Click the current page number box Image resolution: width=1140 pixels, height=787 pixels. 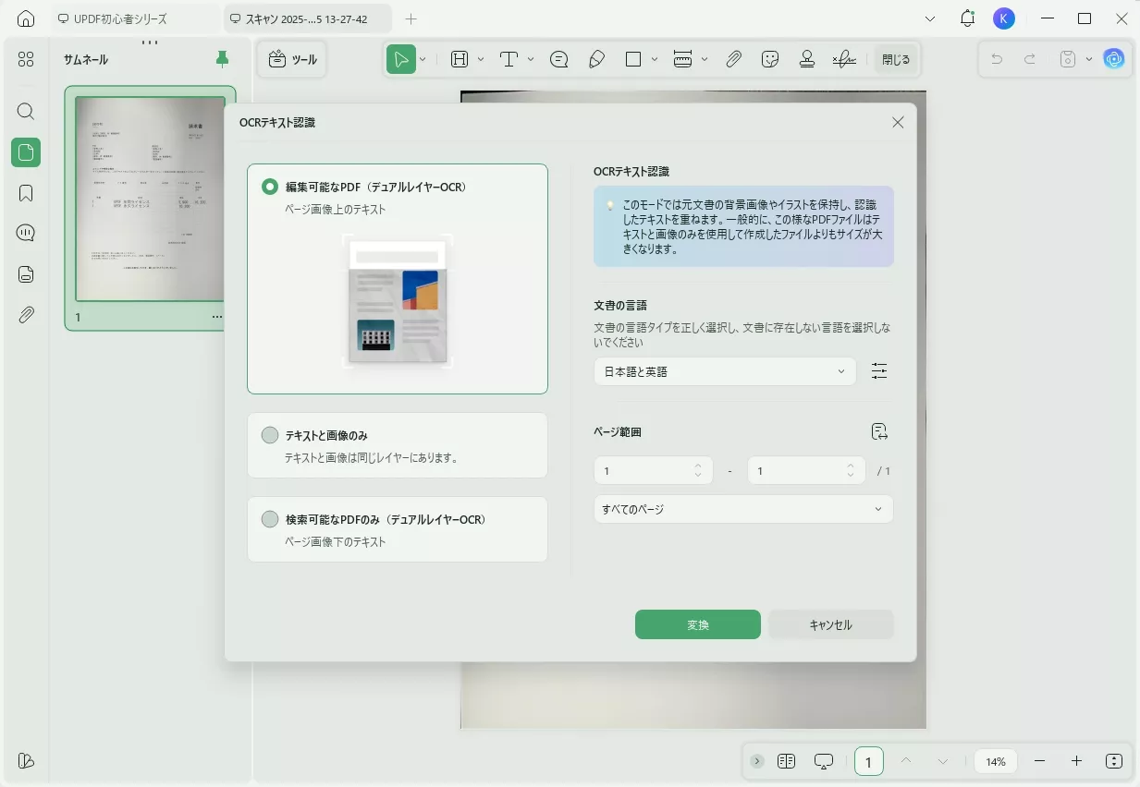[x=868, y=761]
